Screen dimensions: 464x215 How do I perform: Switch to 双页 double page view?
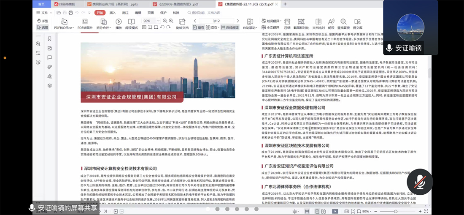[x=213, y=27]
